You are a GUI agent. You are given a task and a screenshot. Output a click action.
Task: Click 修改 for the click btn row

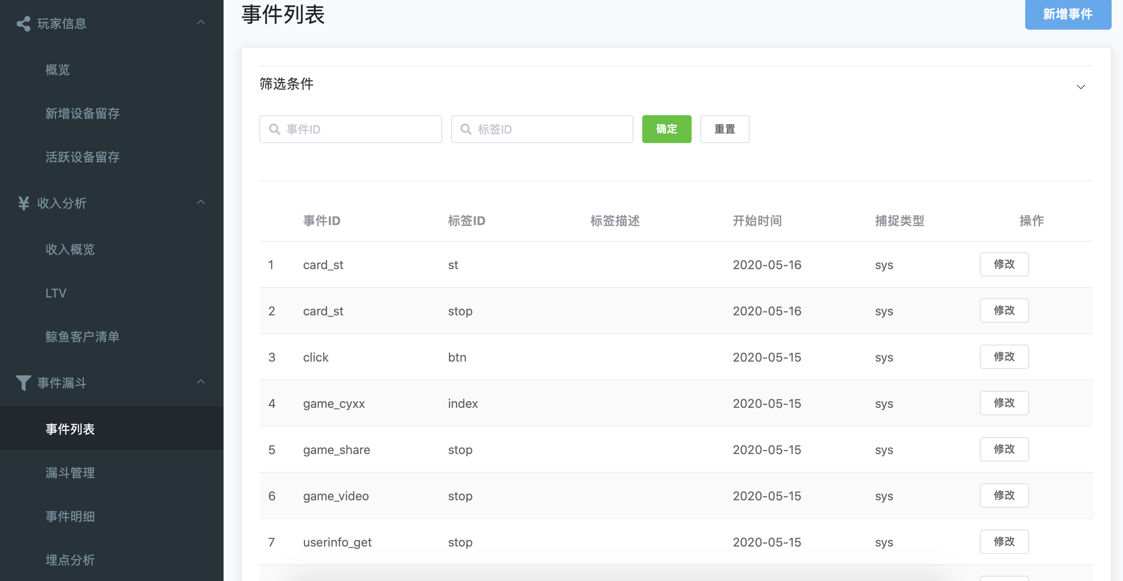(1004, 357)
